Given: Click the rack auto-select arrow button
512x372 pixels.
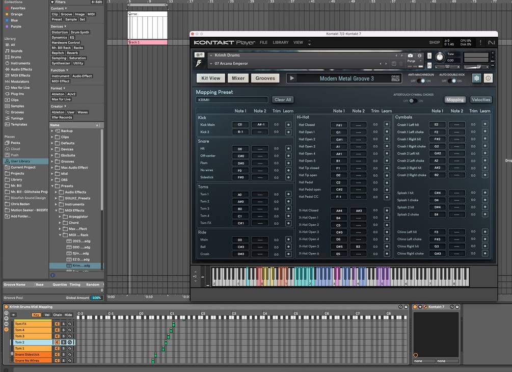Looking at the screenshot, I should coord(13,315).
